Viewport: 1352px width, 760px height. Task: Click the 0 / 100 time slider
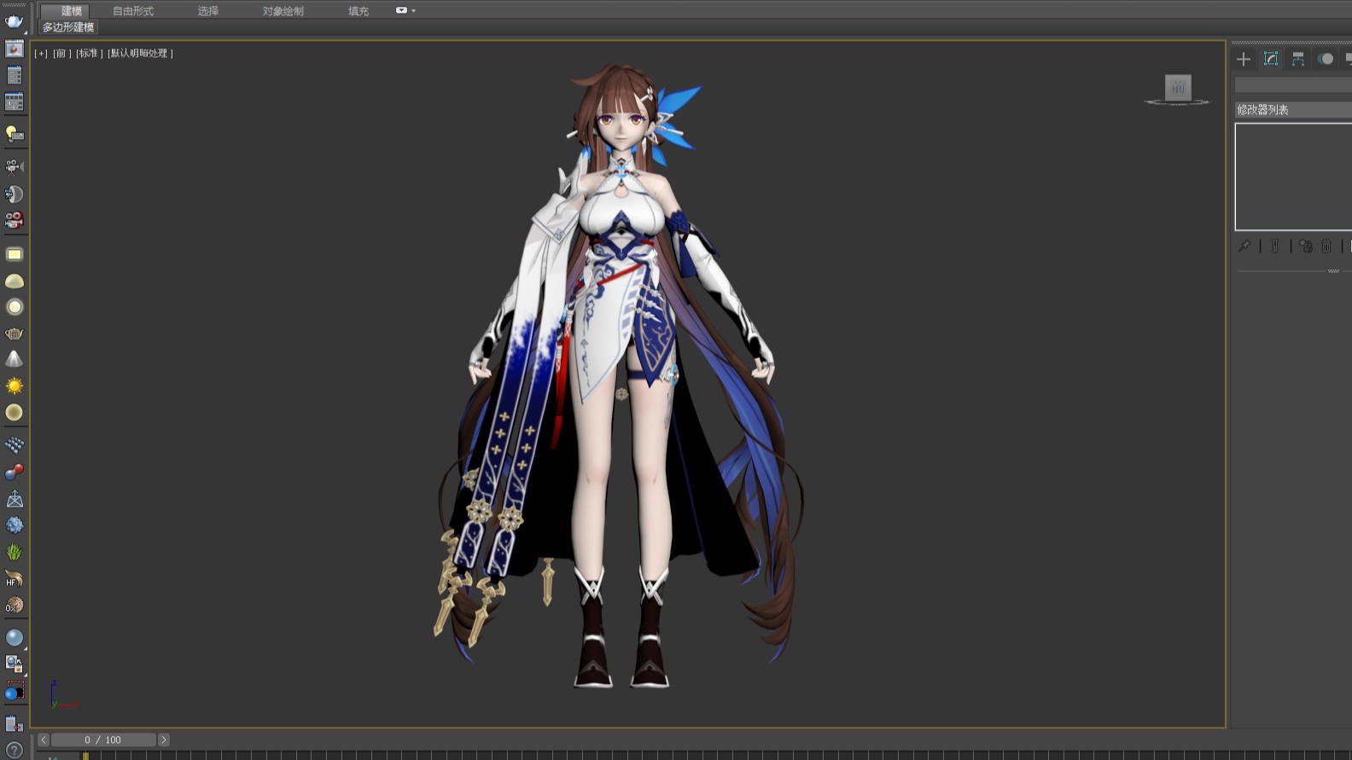103,740
